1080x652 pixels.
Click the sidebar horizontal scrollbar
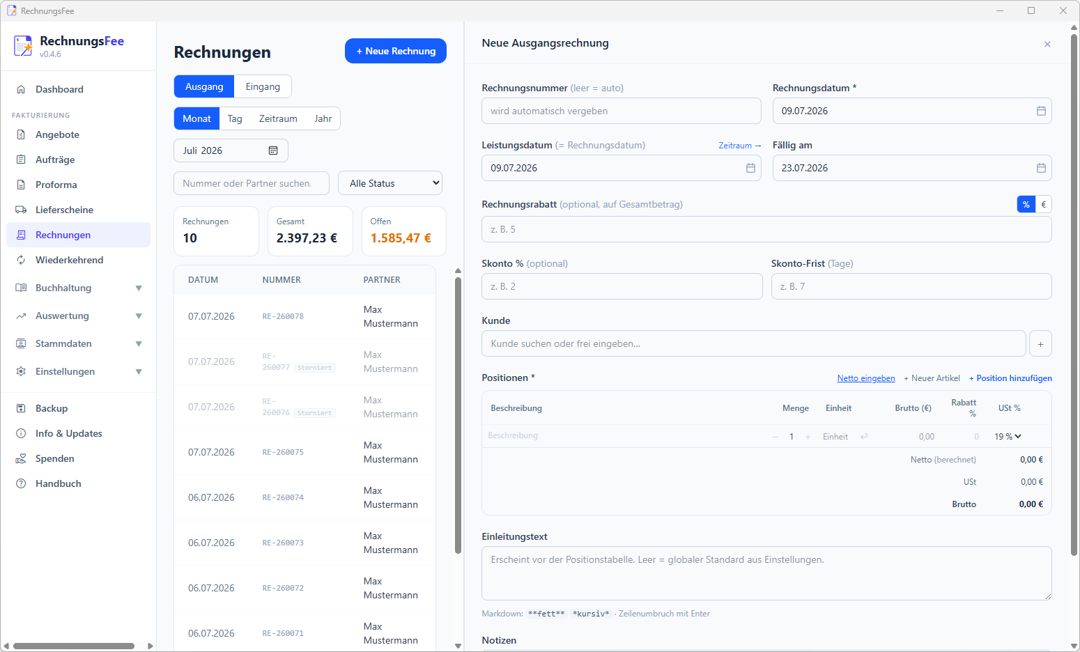74,646
